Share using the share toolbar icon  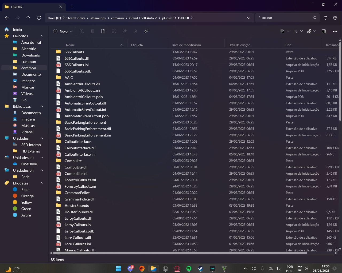pyautogui.click(x=125, y=31)
